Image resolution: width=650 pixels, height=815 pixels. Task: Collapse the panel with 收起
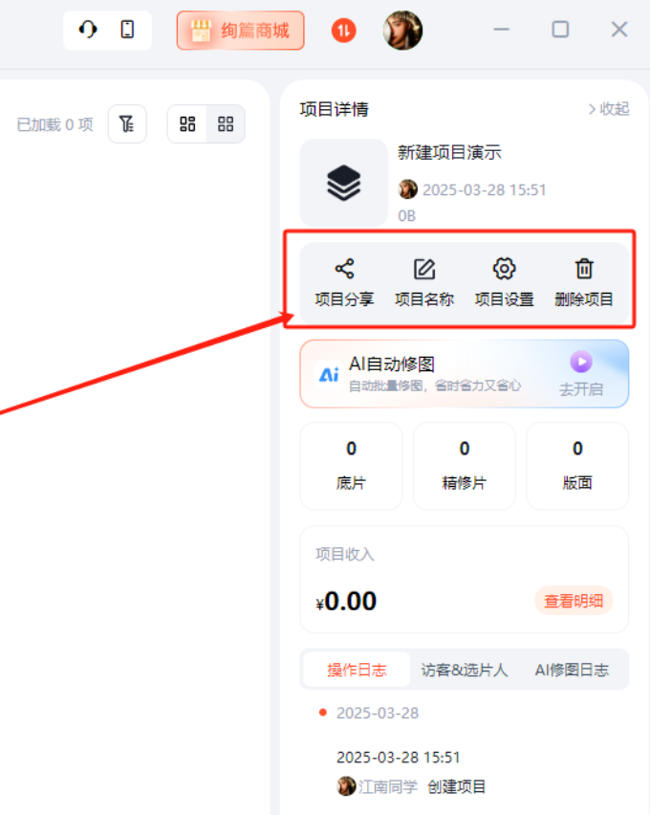(x=608, y=109)
